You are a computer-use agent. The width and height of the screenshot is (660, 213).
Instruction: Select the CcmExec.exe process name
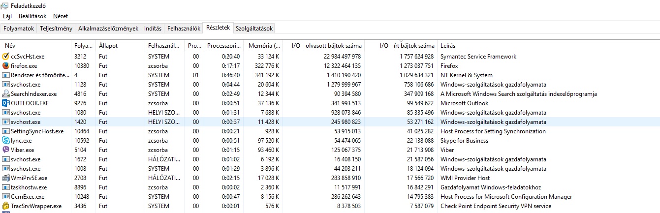tap(28, 197)
